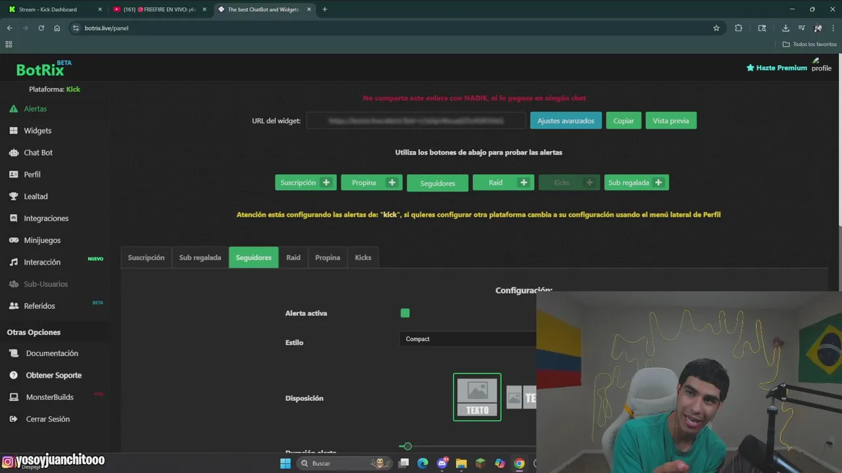This screenshot has width=842, height=473.
Task: Open Discord from the taskbar
Action: [442, 463]
